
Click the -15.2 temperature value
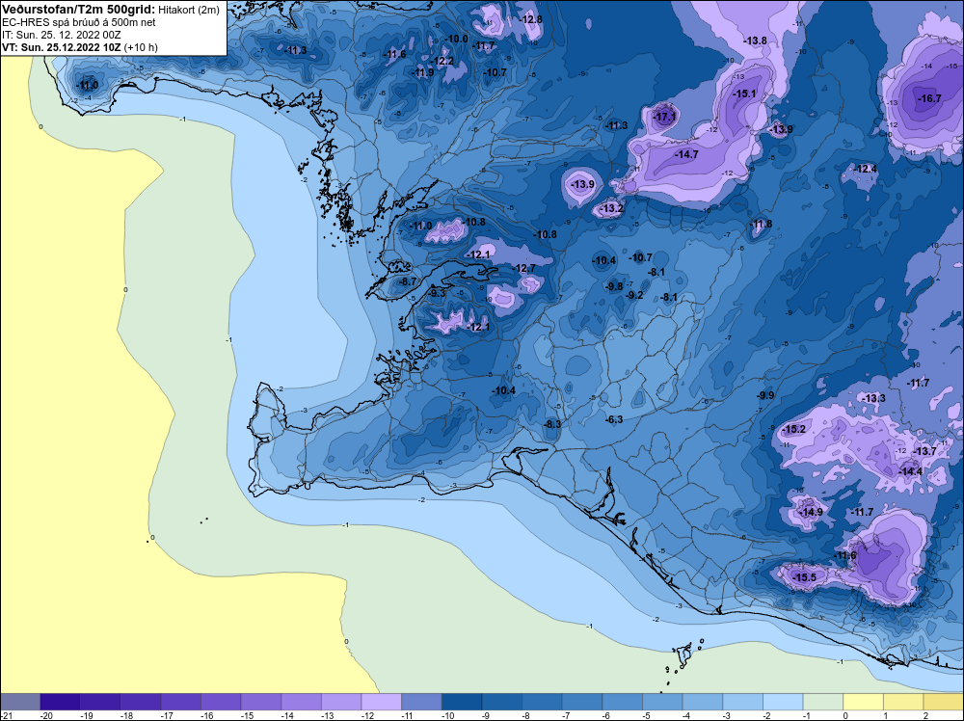793,429
